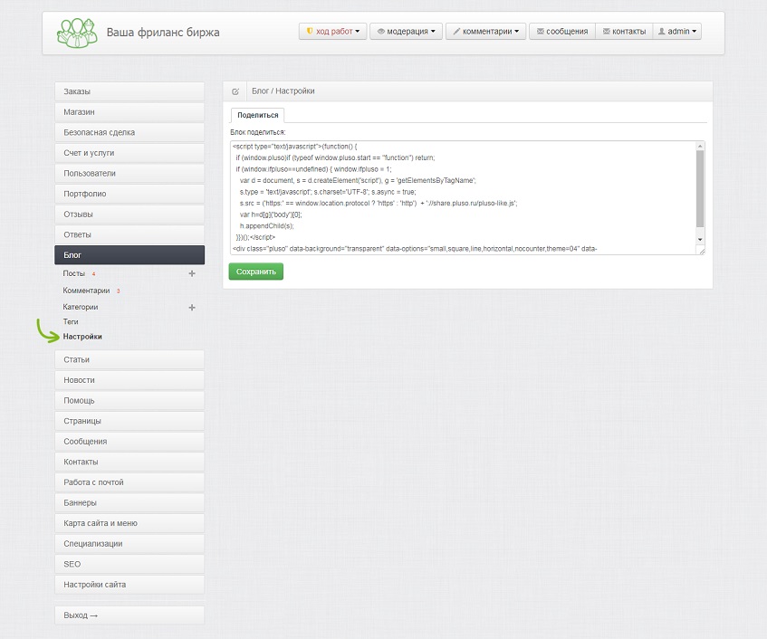
Task: Open Сообщения in sidebar menu
Action: click(x=129, y=442)
